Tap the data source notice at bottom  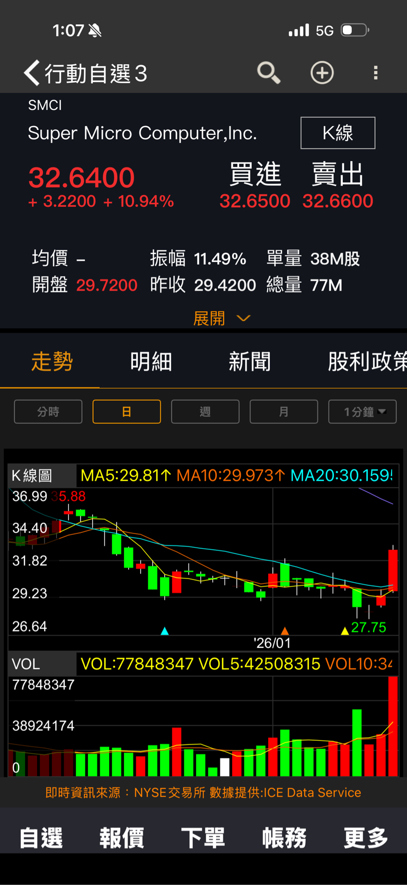point(203,793)
